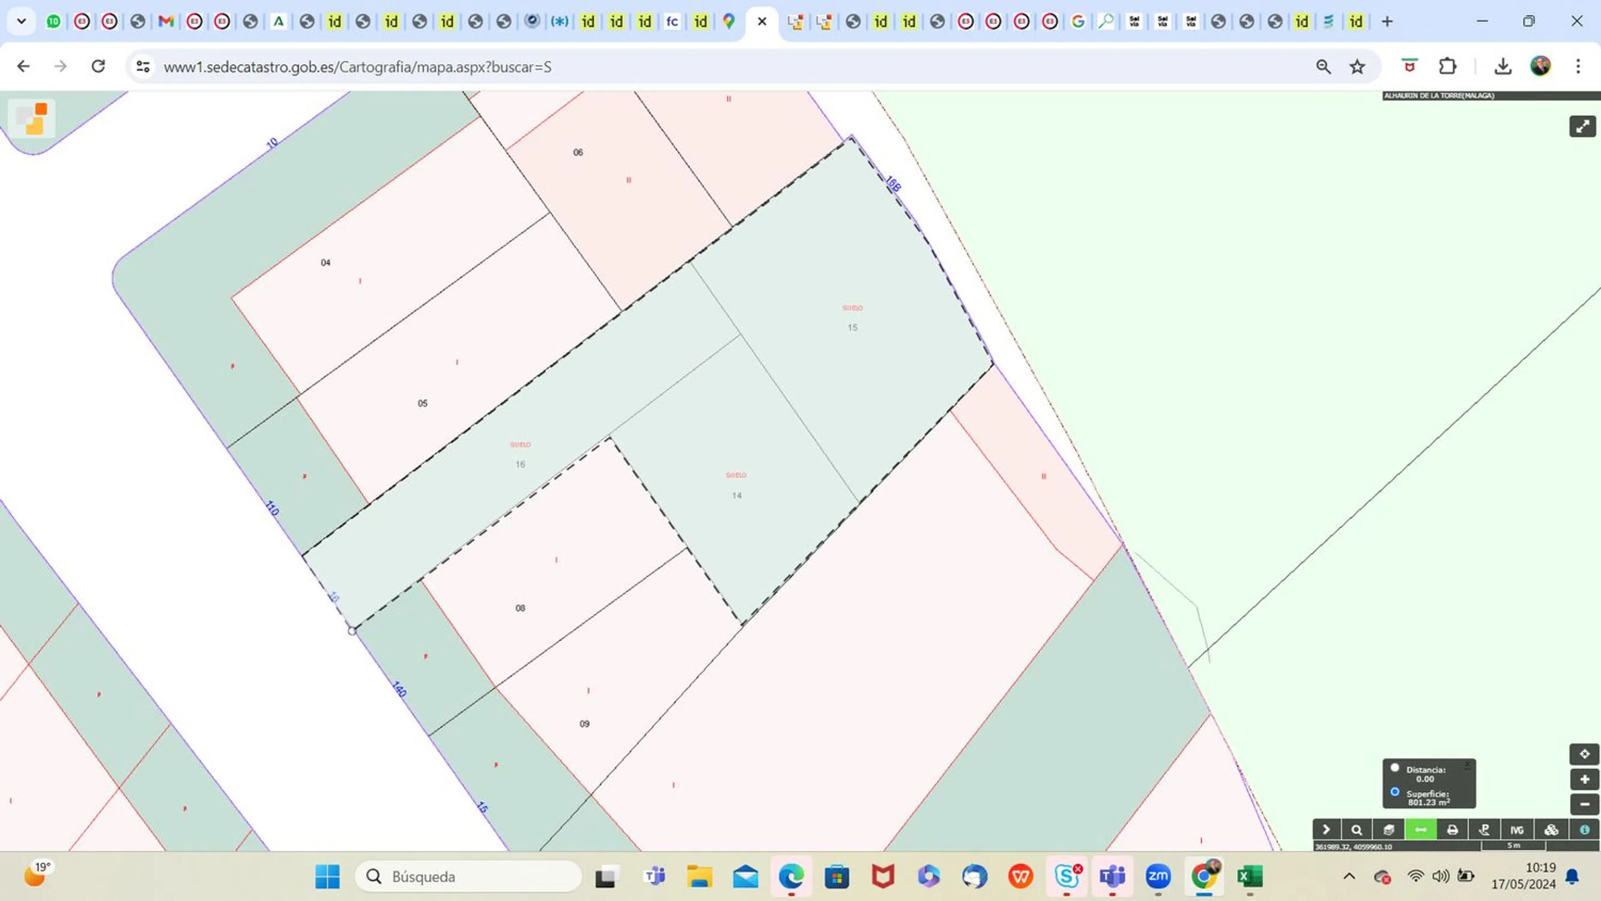Click the print map icon
Viewport: 1601px width, 901px height.
tap(1453, 830)
